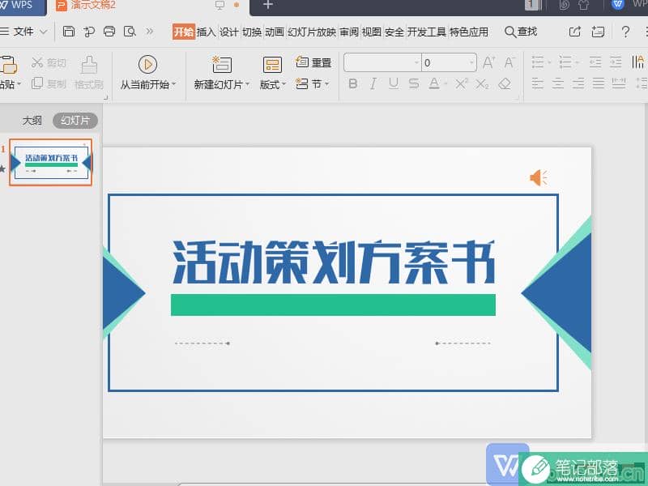Switch to the 大纲 outline panel tab
Image resolution: width=648 pixels, height=486 pixels.
(32, 121)
